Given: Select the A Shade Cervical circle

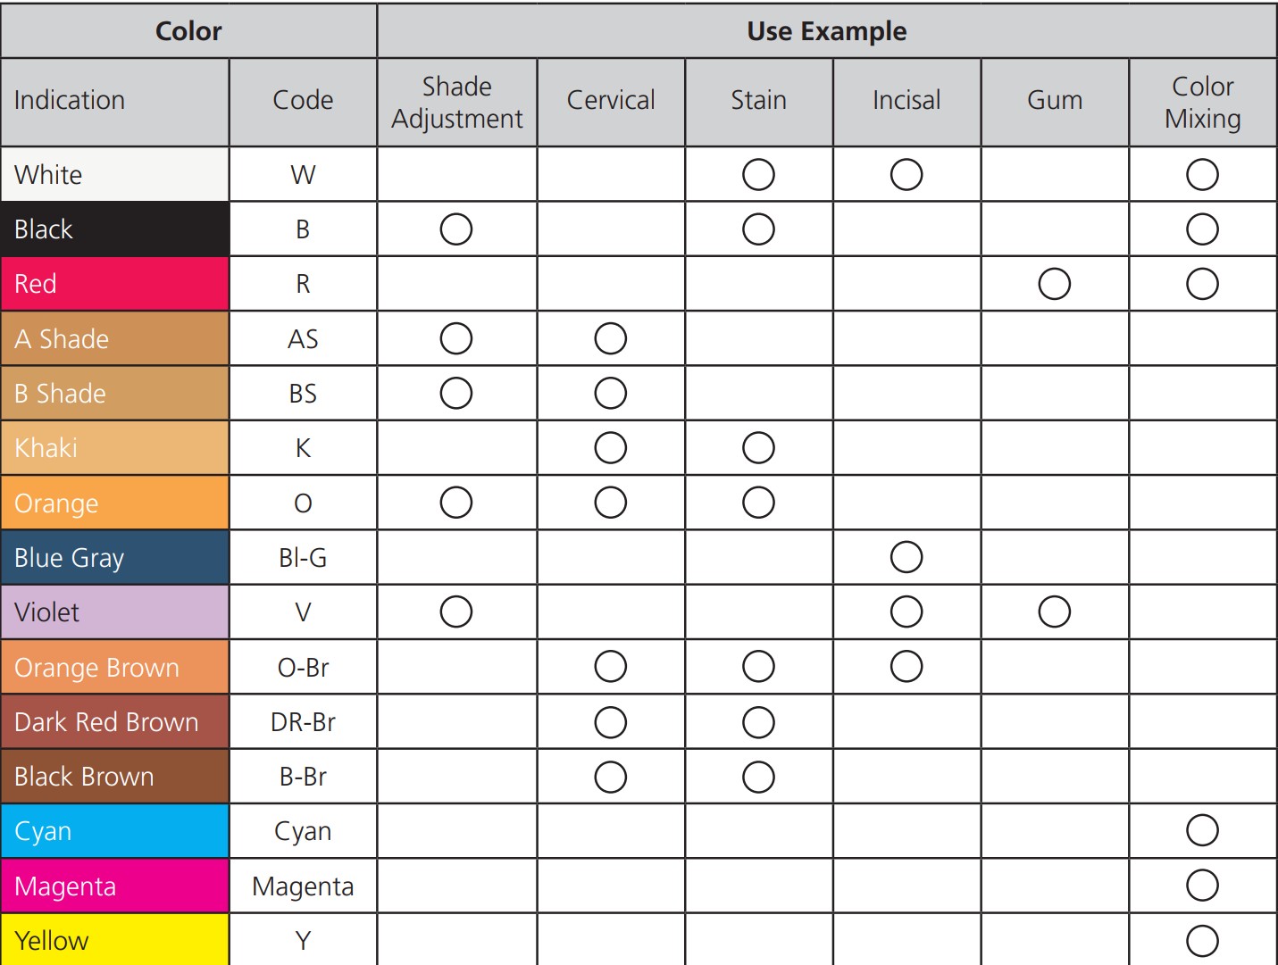Looking at the screenshot, I should coord(611,339).
